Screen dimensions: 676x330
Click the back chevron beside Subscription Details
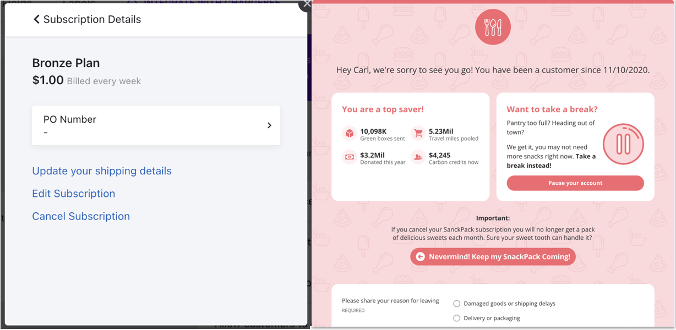pyautogui.click(x=36, y=20)
